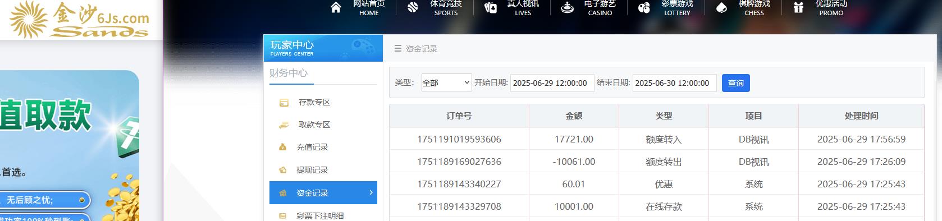
Task: Click the 在线存款 type cell
Action: 664,207
